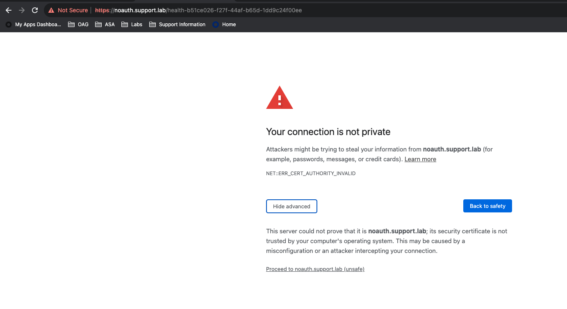Click the browser forward arrow
Viewport: 567px width, 309px height.
(22, 10)
